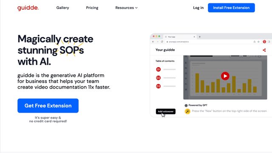Click the mock browser back arrow

[x=153, y=42]
